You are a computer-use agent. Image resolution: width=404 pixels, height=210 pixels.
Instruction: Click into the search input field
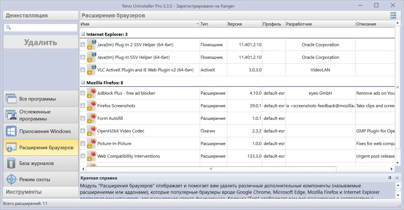44,27
